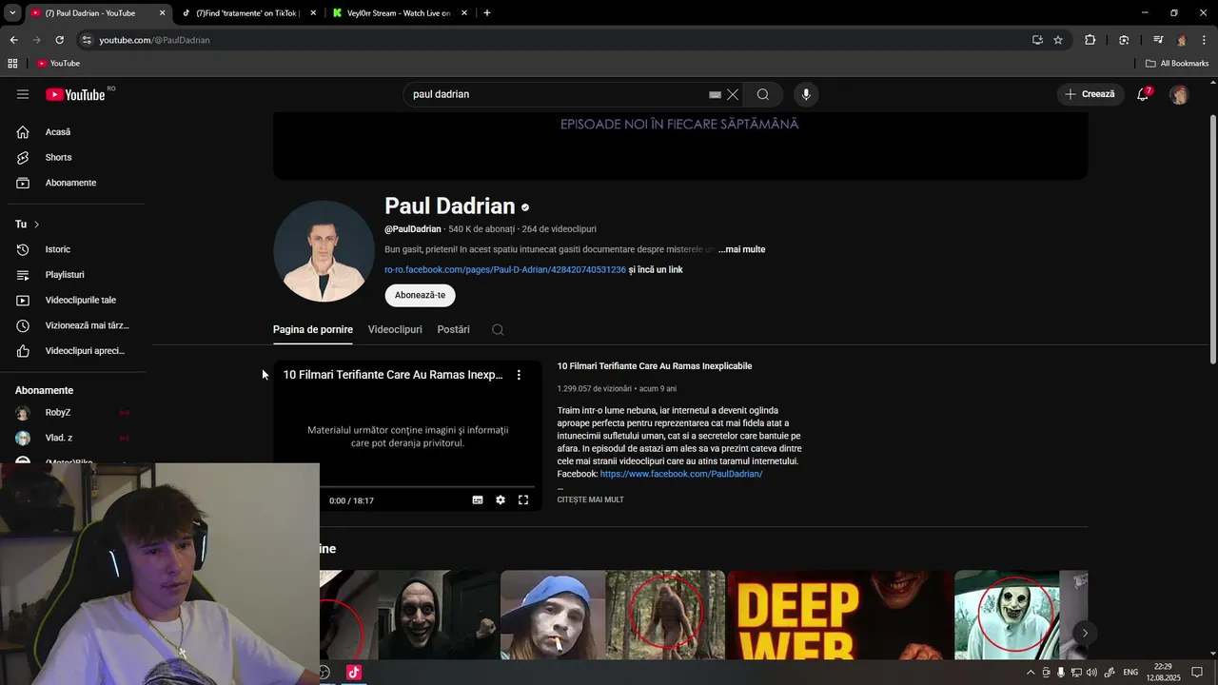Open the YouTube hamburger guide menu
This screenshot has width=1218, height=685.
(x=23, y=94)
